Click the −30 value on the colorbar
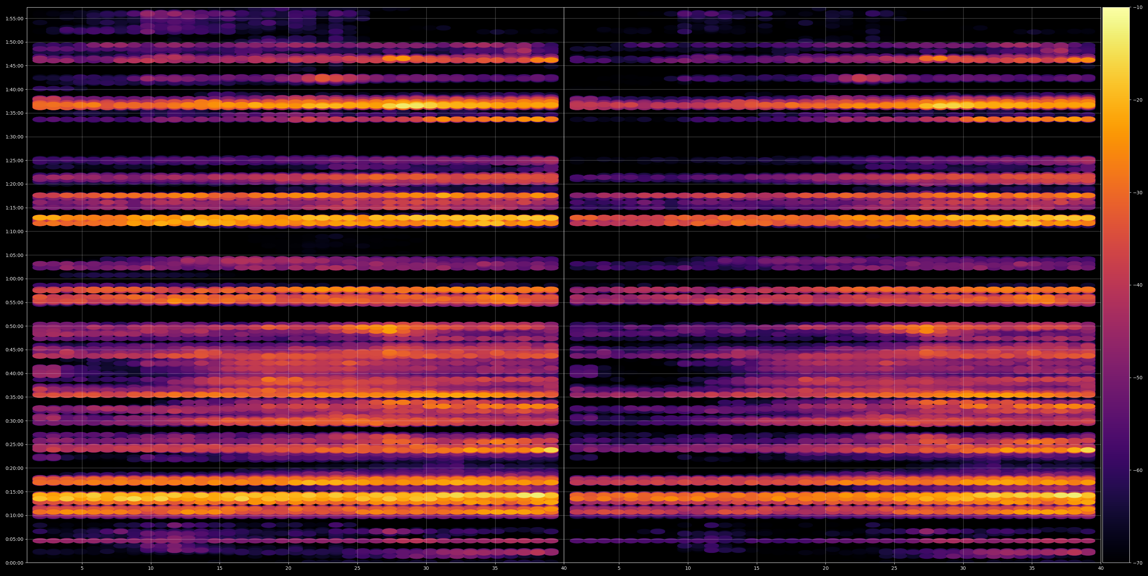 (x=1138, y=193)
